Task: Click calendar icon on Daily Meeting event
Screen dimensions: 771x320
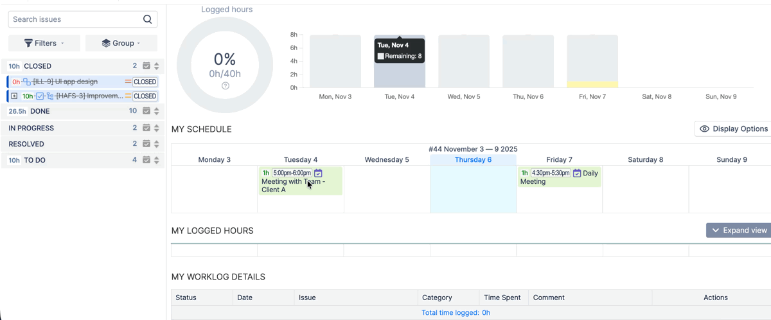Action: pos(577,173)
